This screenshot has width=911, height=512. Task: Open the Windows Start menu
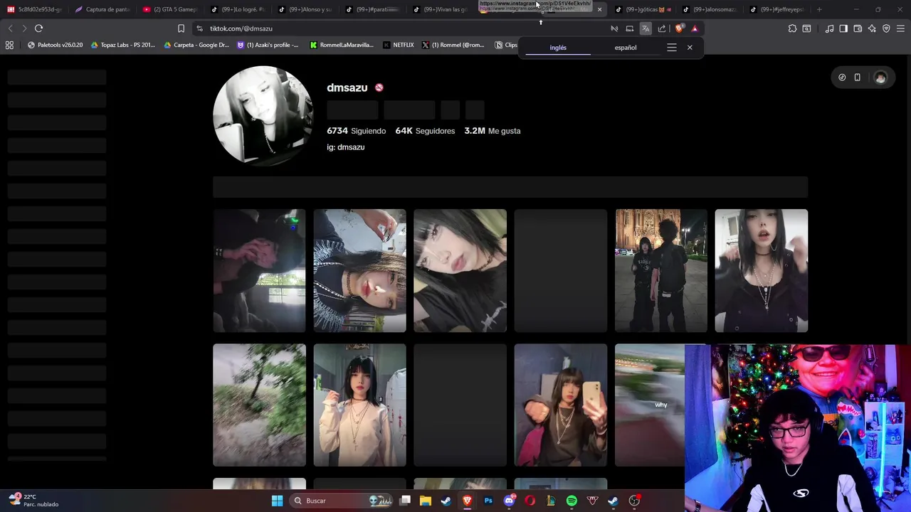pos(277,501)
